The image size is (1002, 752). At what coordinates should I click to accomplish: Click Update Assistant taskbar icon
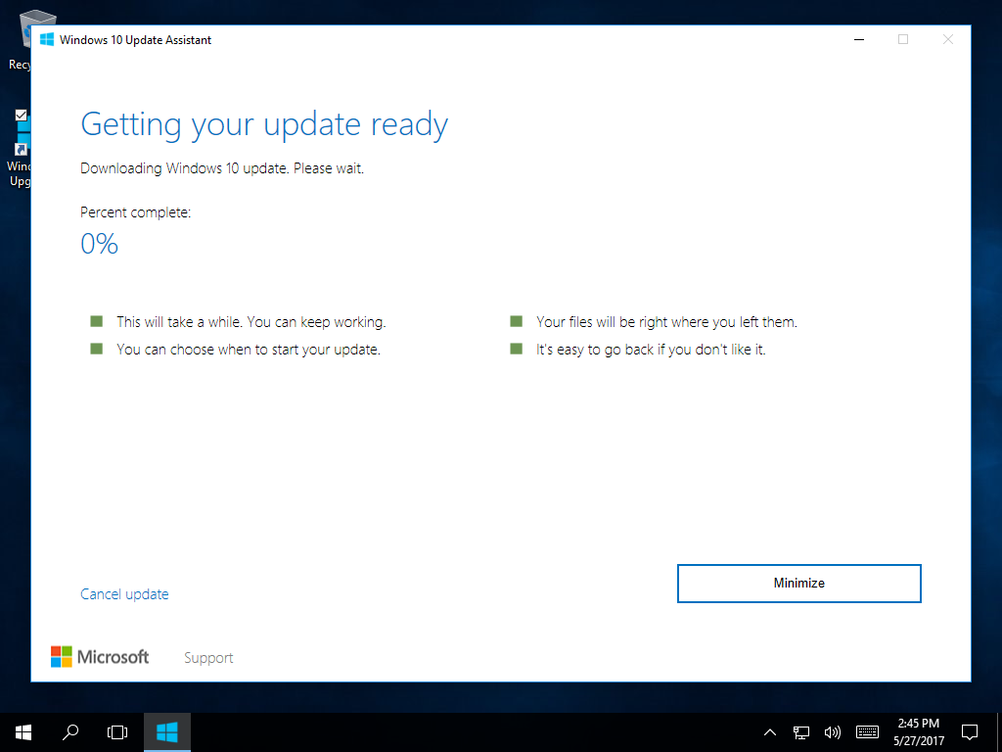point(166,732)
